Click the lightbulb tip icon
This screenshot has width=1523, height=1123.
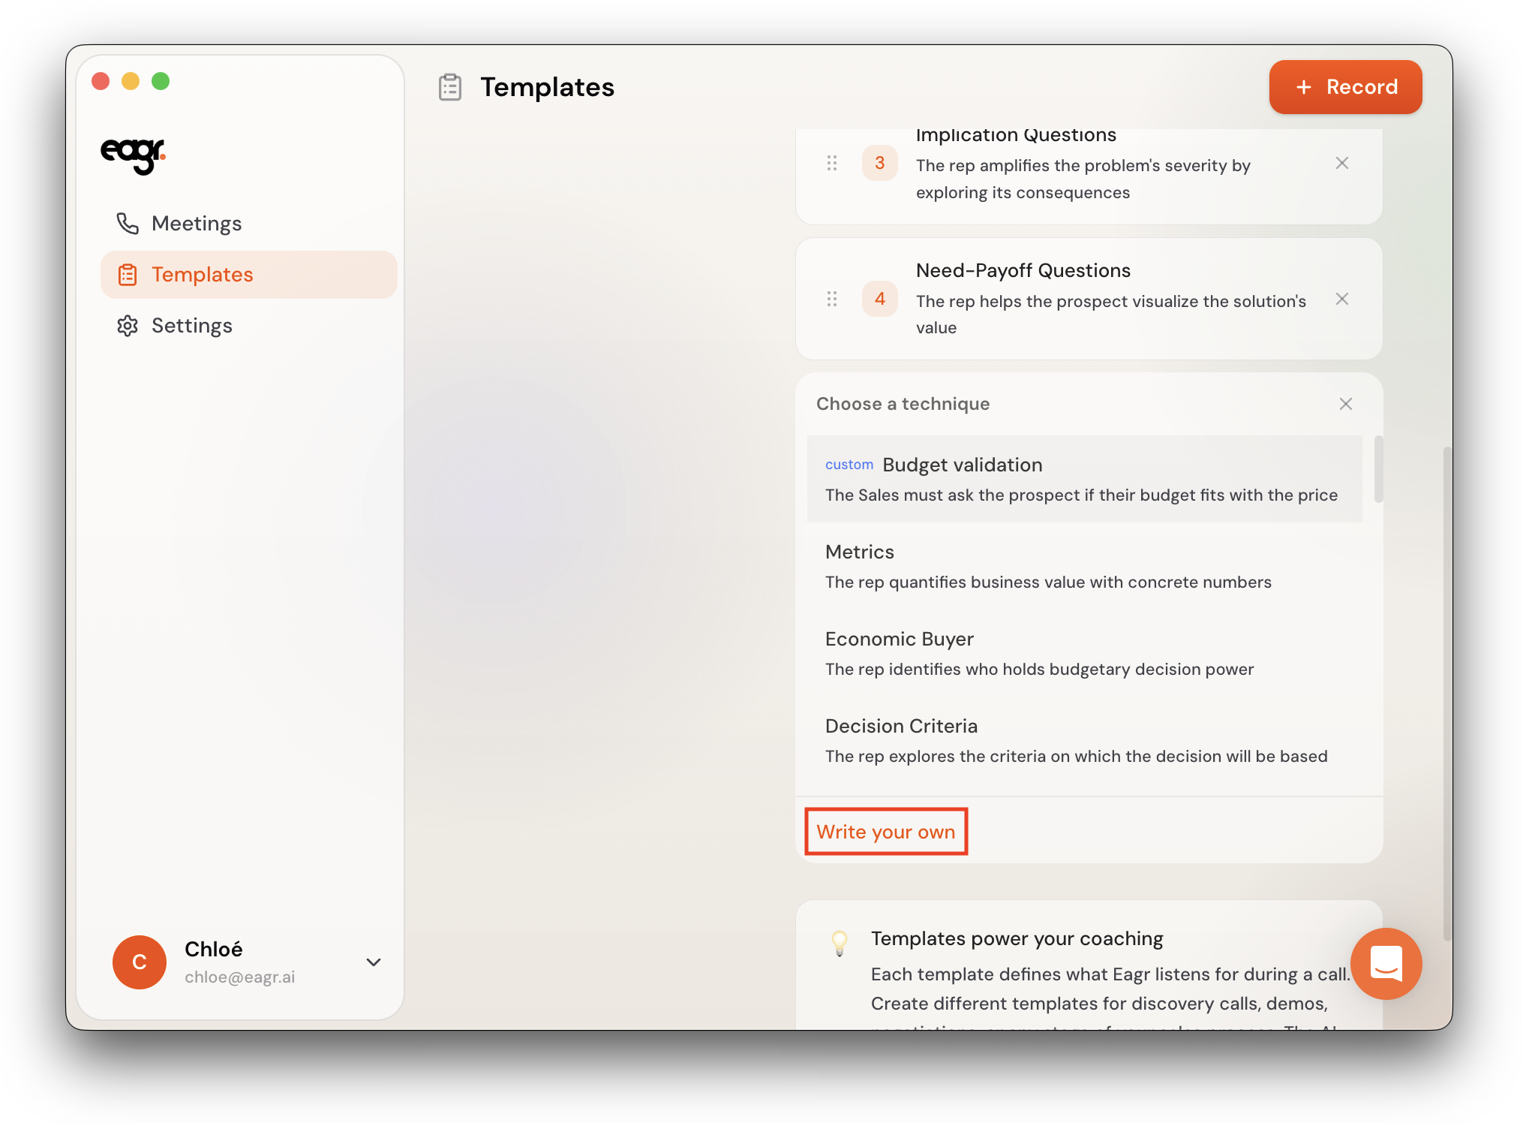[840, 942]
